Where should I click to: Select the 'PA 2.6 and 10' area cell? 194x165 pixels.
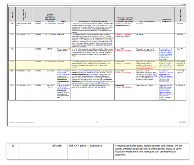[x=180, y=85]
